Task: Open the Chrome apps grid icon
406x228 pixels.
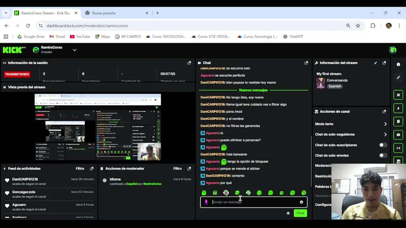Action: [6, 37]
